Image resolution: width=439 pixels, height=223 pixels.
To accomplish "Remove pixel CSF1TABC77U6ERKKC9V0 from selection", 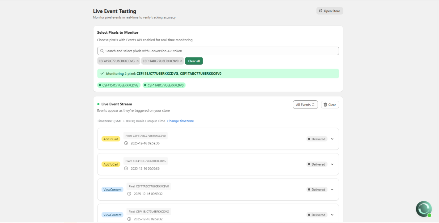I will pyautogui.click(x=181, y=61).
